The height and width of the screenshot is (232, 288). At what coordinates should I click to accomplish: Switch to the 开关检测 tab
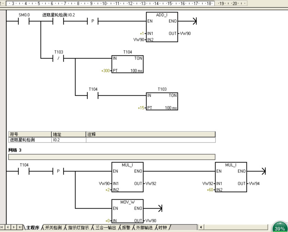coord(53,228)
